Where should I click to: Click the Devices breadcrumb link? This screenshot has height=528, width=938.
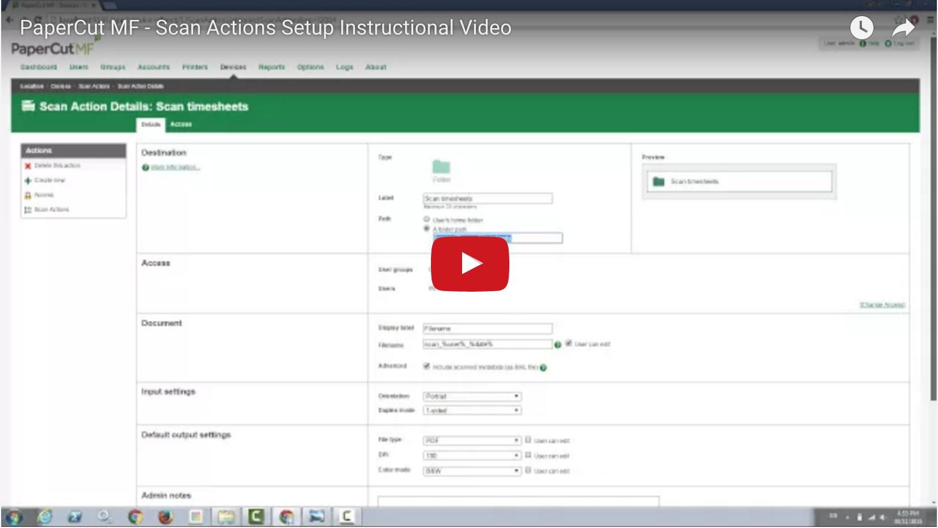tap(60, 86)
